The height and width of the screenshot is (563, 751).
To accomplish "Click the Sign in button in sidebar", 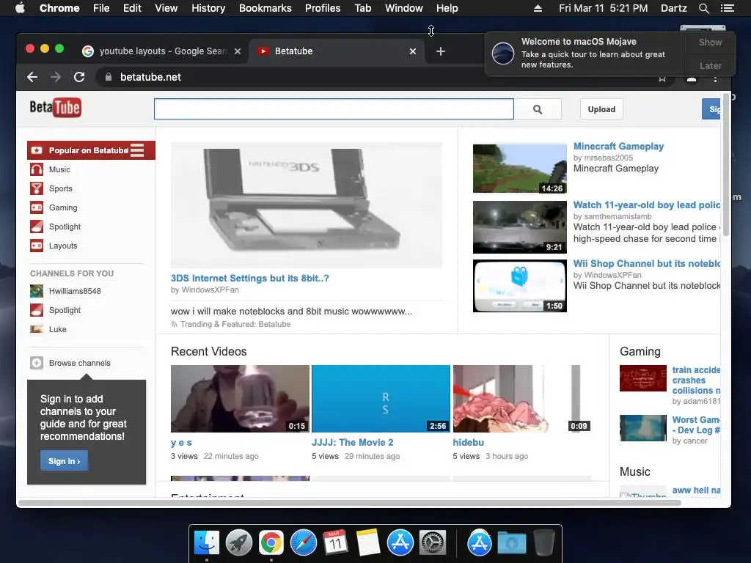I will point(65,461).
